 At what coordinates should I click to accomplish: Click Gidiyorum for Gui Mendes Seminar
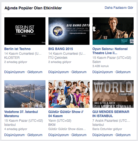[x=123, y=135]
